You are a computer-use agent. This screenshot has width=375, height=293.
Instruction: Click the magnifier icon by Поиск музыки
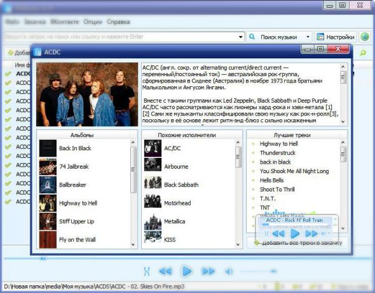point(252,37)
